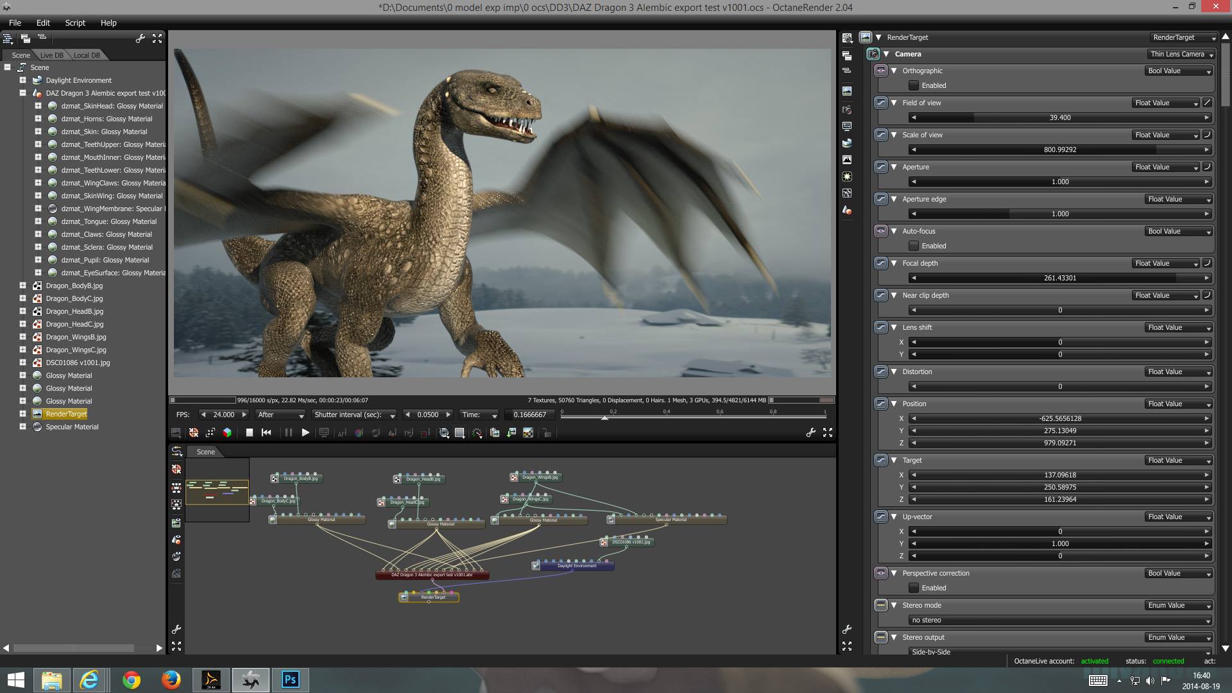Click the Photoshop icon in the taskbar
The width and height of the screenshot is (1232, 693).
point(290,680)
